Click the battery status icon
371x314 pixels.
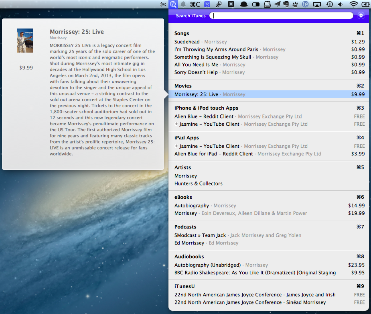click(366, 4)
